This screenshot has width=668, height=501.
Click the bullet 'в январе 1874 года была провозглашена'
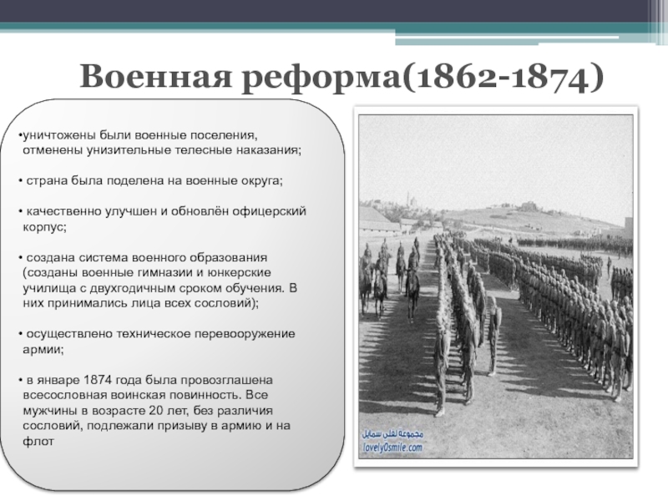click(145, 380)
